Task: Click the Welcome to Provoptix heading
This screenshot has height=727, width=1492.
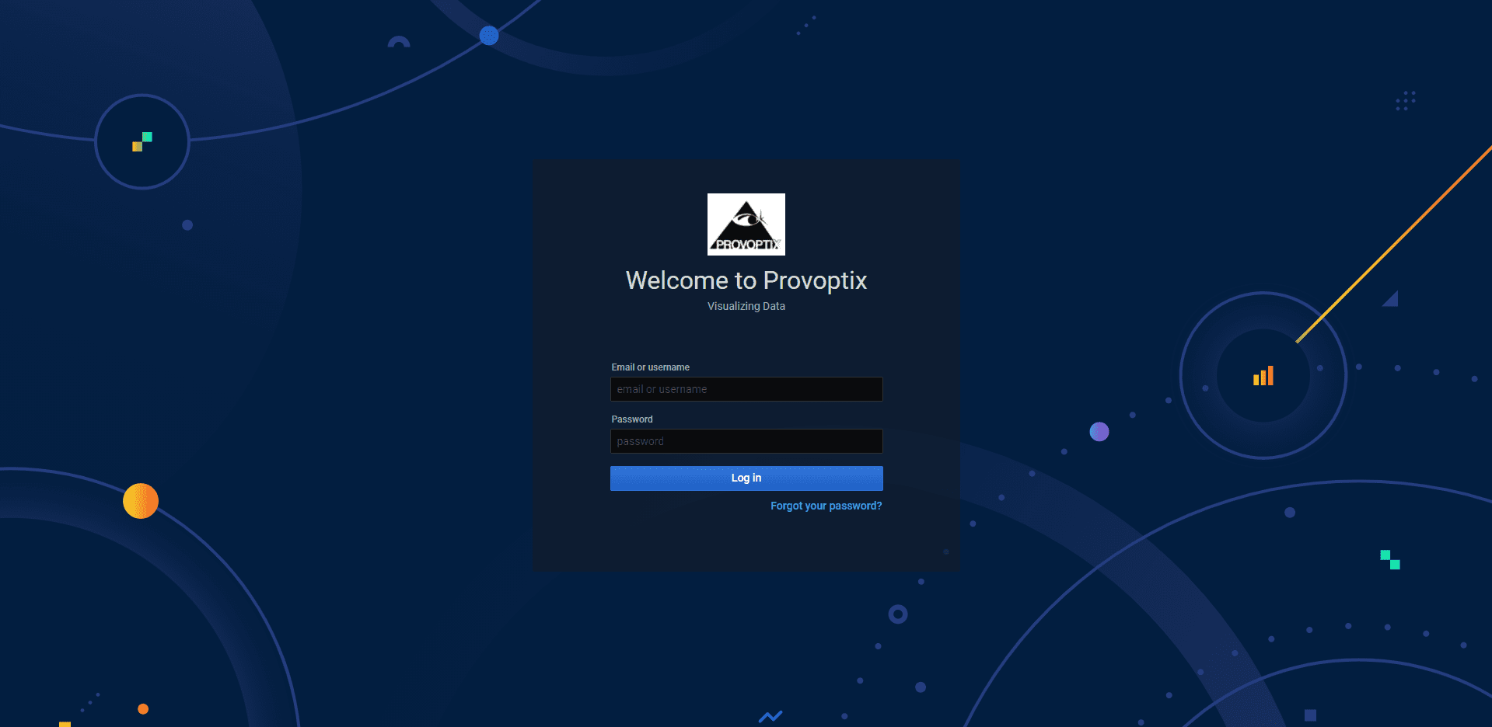Action: [x=746, y=280]
